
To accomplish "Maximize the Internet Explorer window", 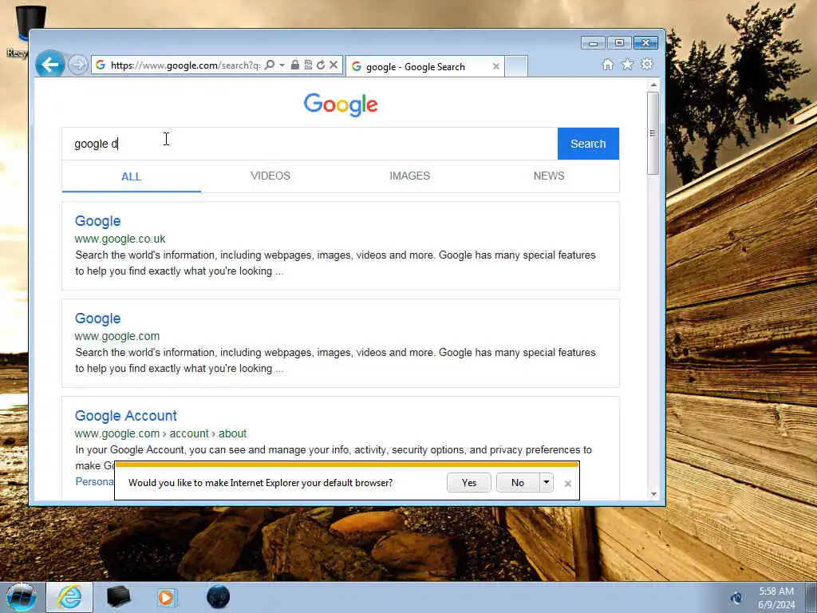I will 619,43.
